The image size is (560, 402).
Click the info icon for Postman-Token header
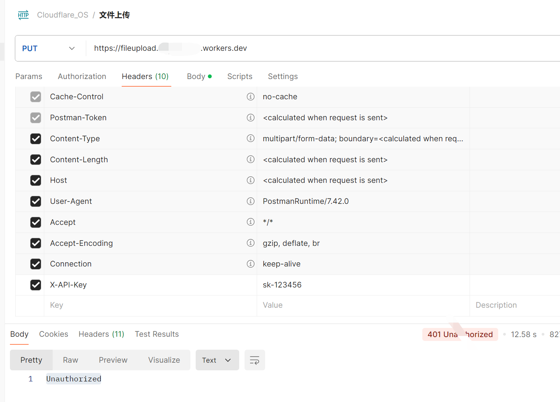251,118
